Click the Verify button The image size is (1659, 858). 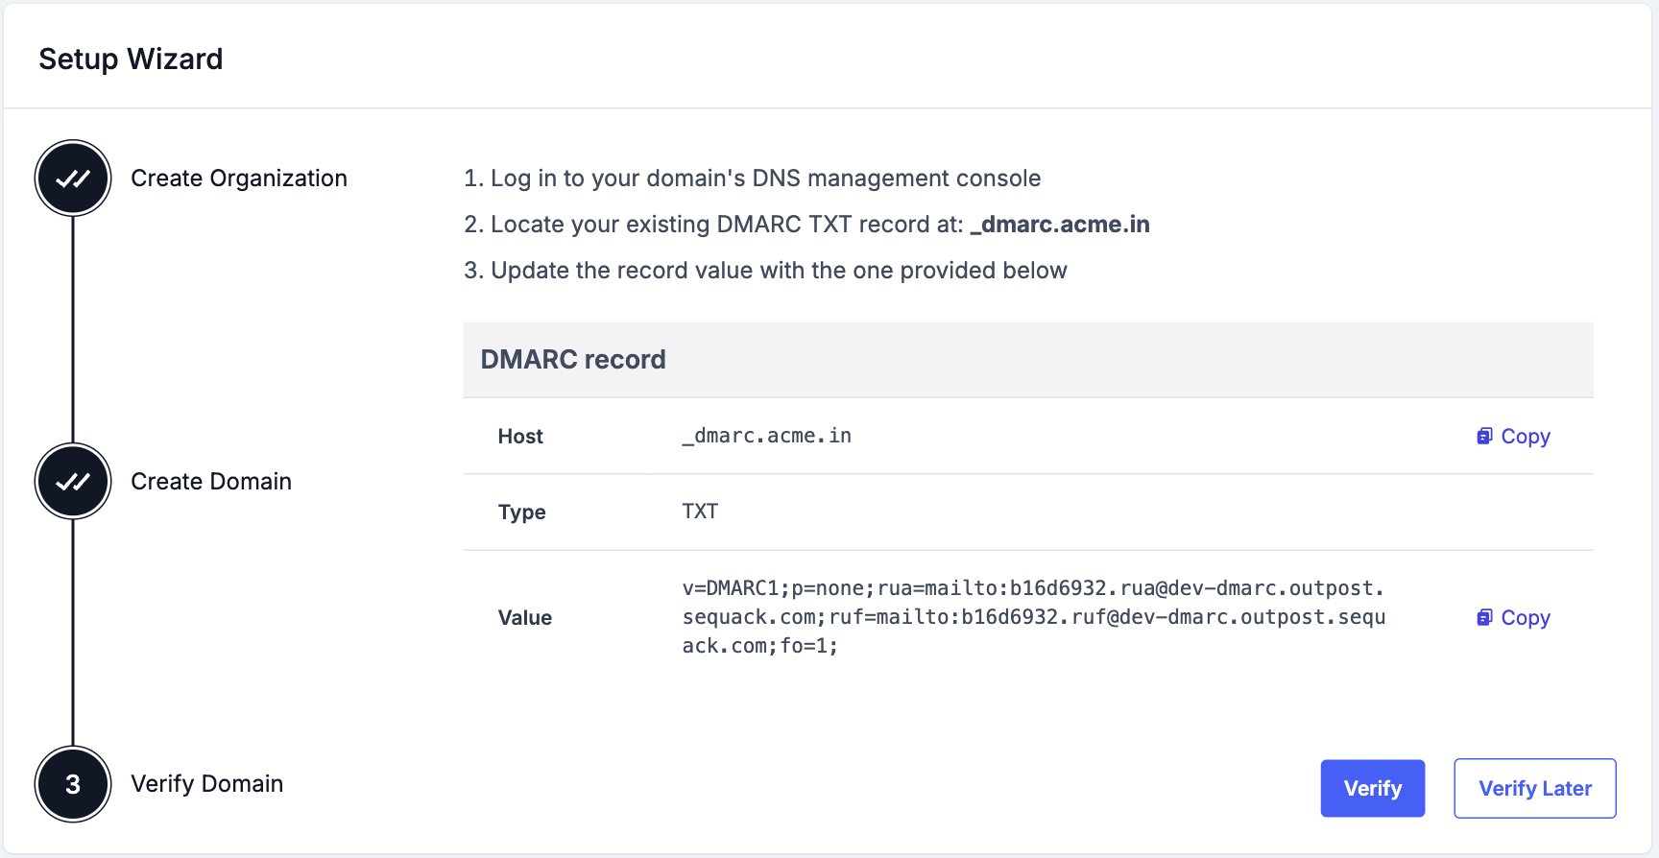click(1373, 788)
